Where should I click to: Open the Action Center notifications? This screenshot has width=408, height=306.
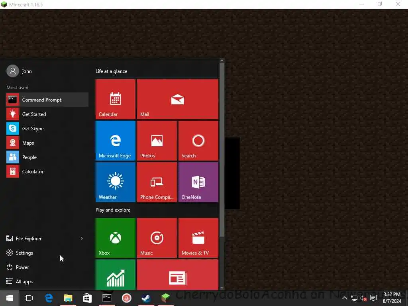click(373, 298)
